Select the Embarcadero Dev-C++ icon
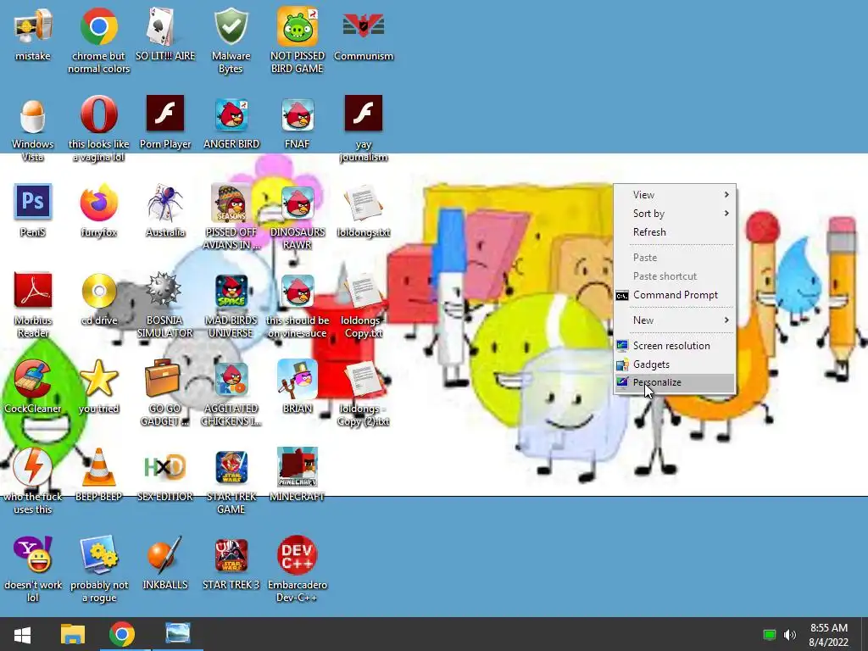The width and height of the screenshot is (868, 651). click(x=298, y=554)
